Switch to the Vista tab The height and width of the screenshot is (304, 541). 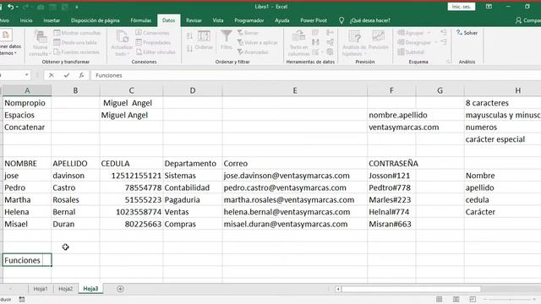pos(218,20)
